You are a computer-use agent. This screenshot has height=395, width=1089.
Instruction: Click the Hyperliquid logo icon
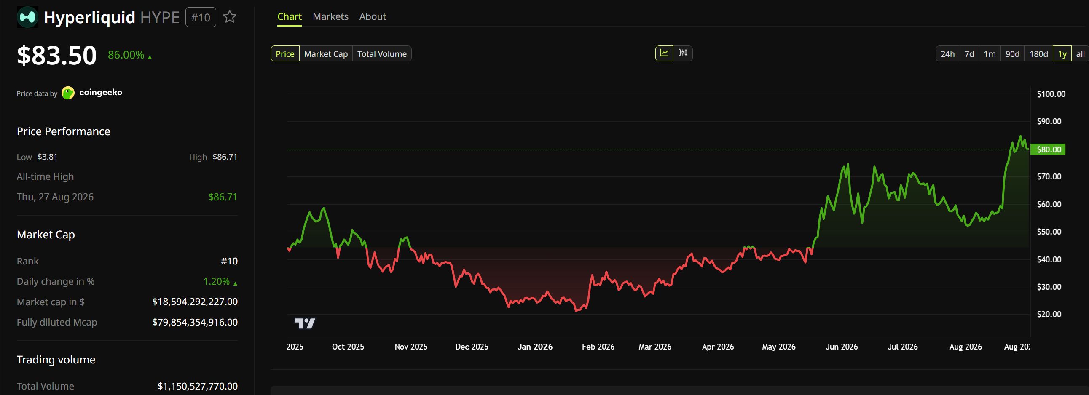point(27,17)
